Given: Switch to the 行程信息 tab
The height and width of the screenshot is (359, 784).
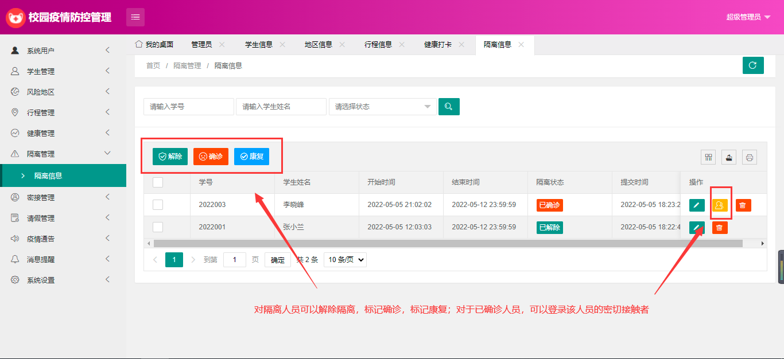Looking at the screenshot, I should click(x=378, y=44).
